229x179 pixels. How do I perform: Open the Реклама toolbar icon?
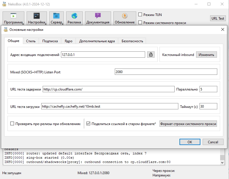(74, 18)
